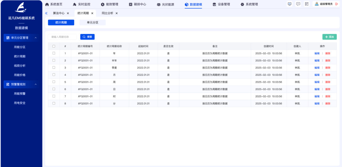Screen dimensions: 342x167
Task: Open the chat messages icon
Action: pyautogui.click(x=298, y=4)
